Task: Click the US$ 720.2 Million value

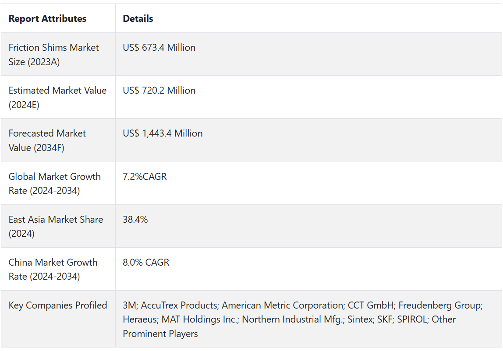Action: click(159, 91)
